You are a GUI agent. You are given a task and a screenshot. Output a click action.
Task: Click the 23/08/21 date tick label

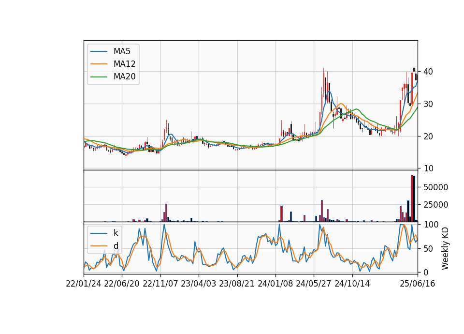tap(237, 284)
